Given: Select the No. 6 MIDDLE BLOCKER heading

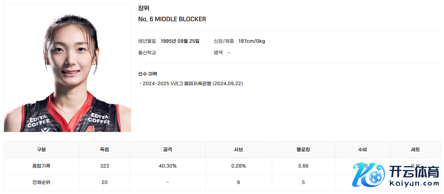Looking at the screenshot, I should click(172, 19).
